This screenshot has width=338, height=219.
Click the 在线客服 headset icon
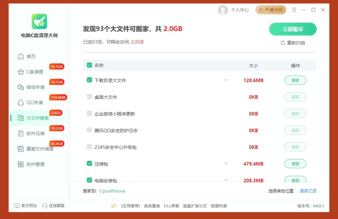(x=45, y=206)
